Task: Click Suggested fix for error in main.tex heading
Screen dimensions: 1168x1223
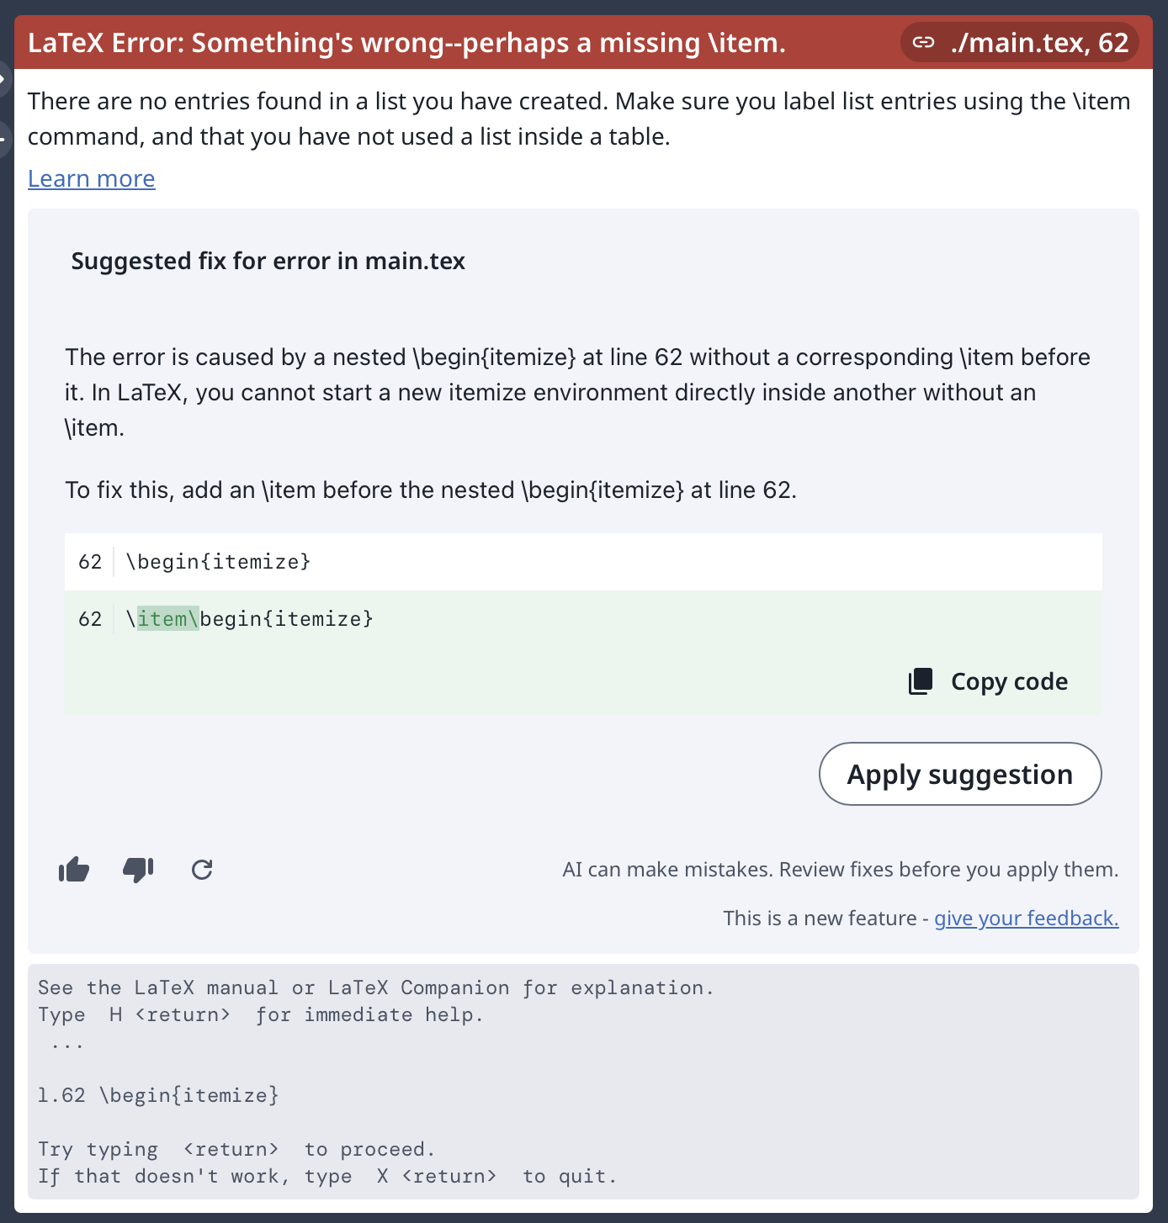Action: point(268,261)
